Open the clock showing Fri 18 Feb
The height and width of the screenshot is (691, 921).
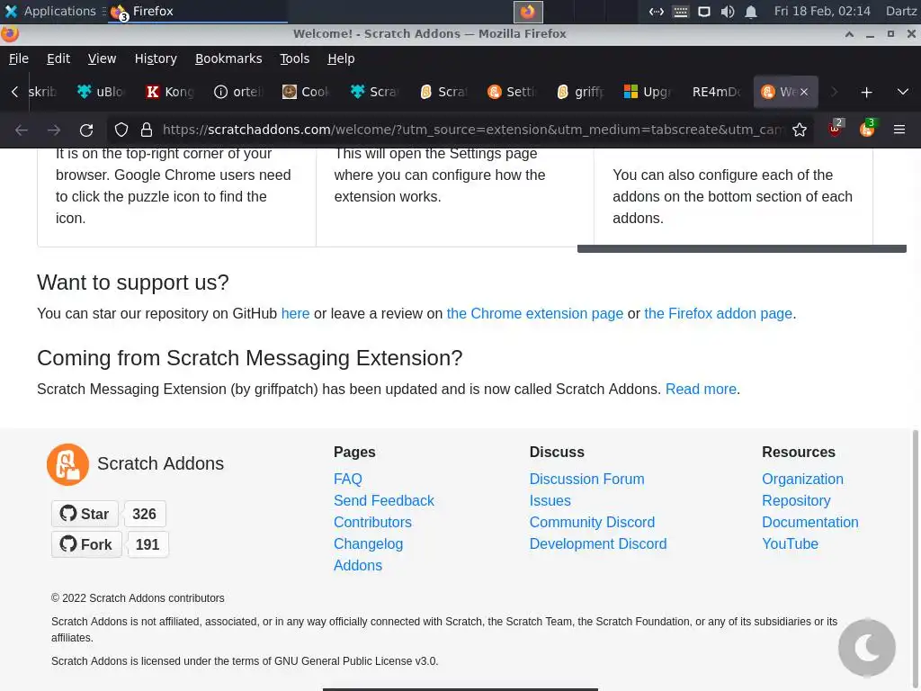pos(822,11)
